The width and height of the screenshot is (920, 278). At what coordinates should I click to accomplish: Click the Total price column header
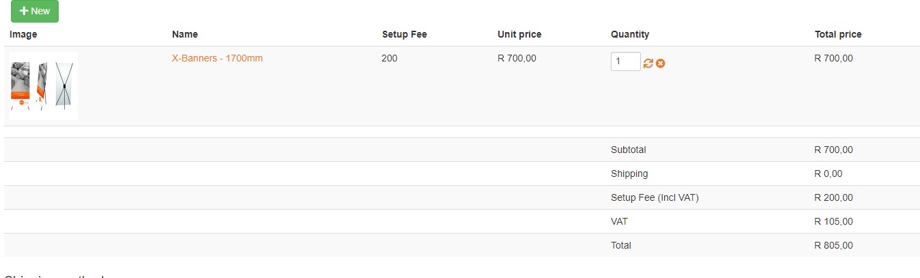coord(837,34)
